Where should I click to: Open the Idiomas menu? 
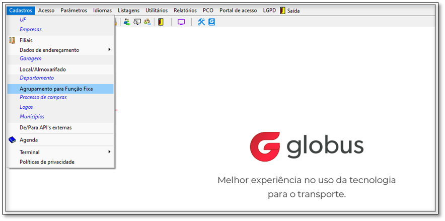coord(103,11)
